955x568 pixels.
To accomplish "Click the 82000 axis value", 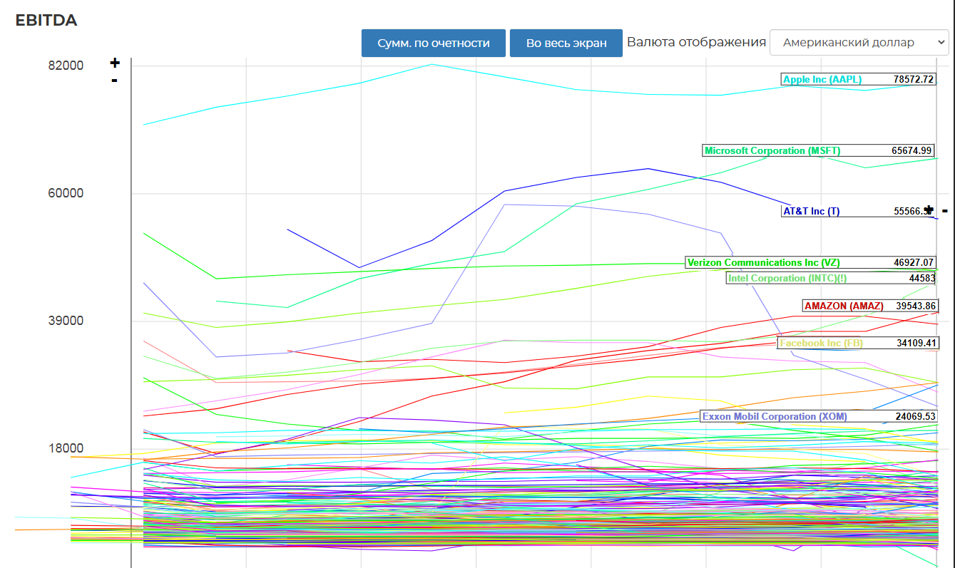I will point(66,66).
